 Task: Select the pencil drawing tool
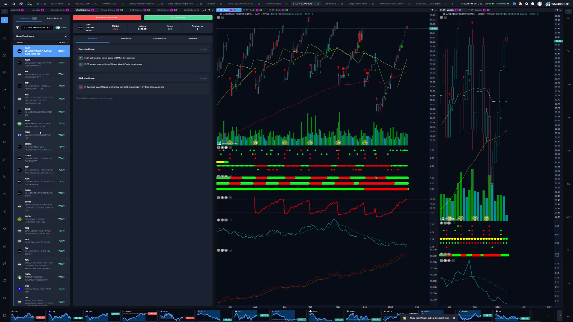click(4, 160)
